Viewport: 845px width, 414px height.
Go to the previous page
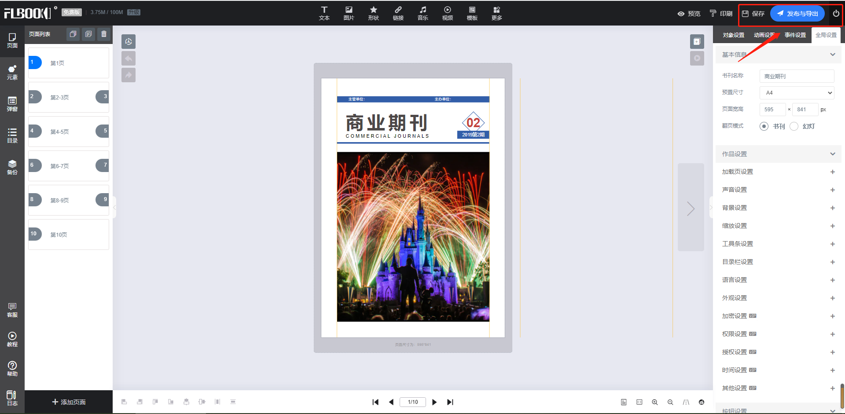click(391, 402)
